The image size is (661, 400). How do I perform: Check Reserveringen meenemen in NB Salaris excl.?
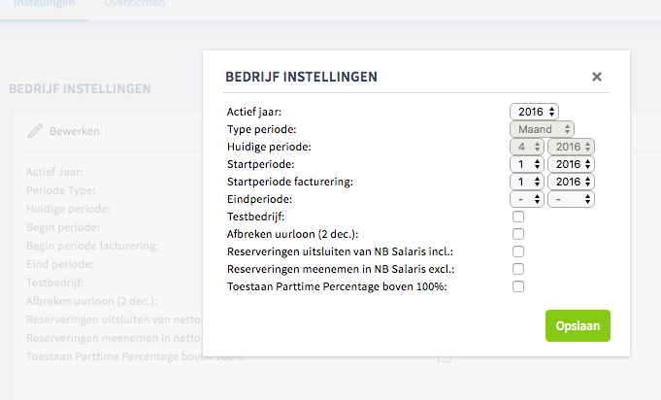click(518, 269)
